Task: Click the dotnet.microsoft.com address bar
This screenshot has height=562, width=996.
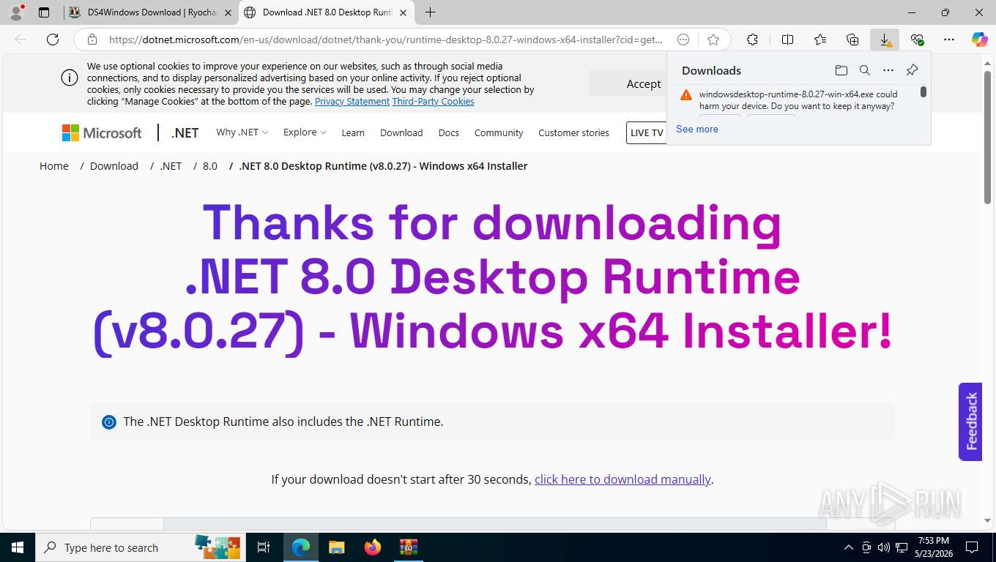Action: pyautogui.click(x=386, y=40)
